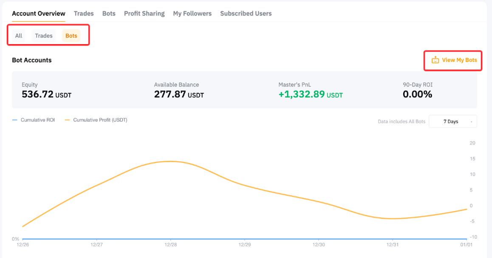The image size is (492, 258).
Task: Select the All account filter
Action: (19, 36)
